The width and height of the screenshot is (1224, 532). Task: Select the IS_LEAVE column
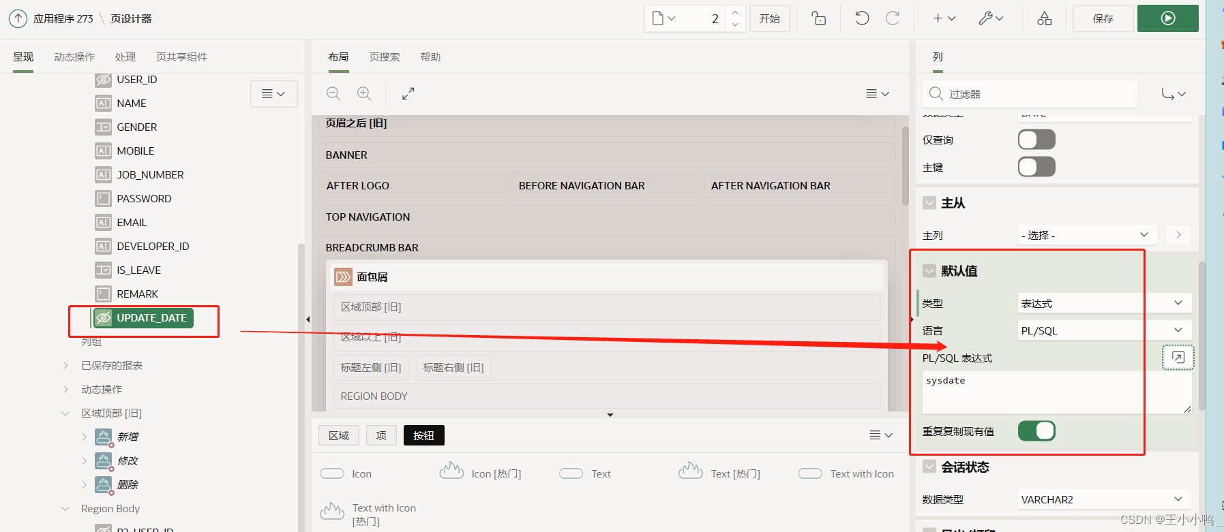point(138,270)
